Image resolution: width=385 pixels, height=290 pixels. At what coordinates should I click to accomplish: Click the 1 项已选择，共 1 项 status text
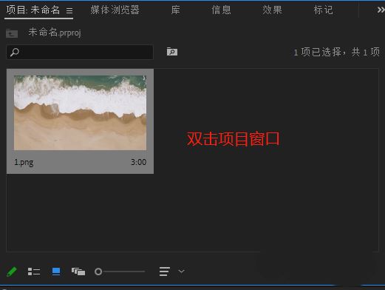[336, 52]
